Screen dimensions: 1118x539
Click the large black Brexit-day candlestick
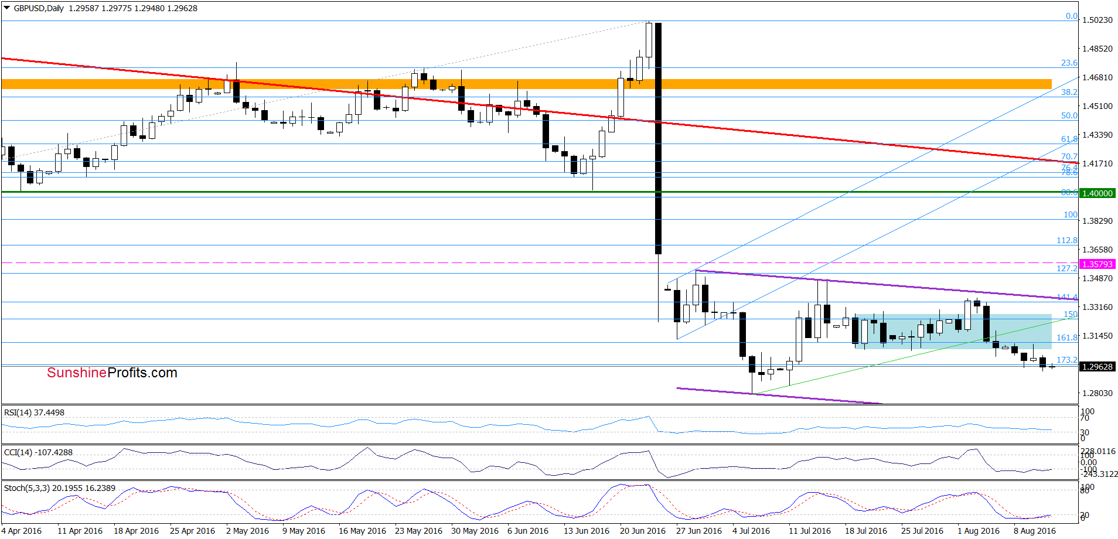[x=659, y=138]
